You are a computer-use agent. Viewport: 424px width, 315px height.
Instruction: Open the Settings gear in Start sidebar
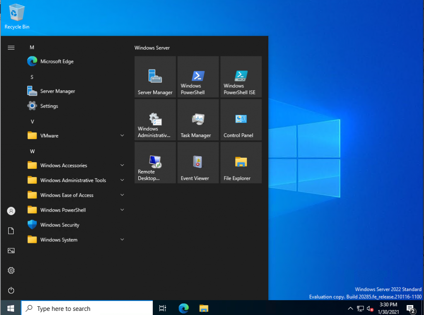(x=11, y=270)
